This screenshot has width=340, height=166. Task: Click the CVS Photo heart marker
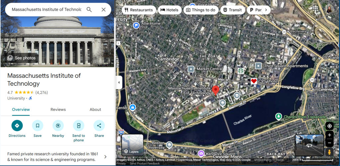coord(254,81)
